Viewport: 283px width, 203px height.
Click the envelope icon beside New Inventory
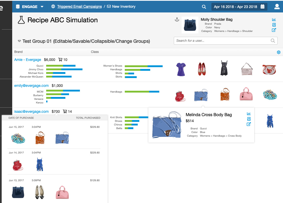tap(109, 6)
